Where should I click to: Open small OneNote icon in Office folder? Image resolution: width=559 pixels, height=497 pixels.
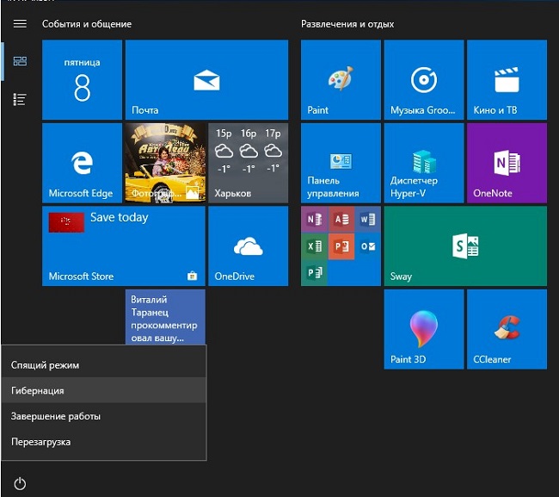[314, 220]
